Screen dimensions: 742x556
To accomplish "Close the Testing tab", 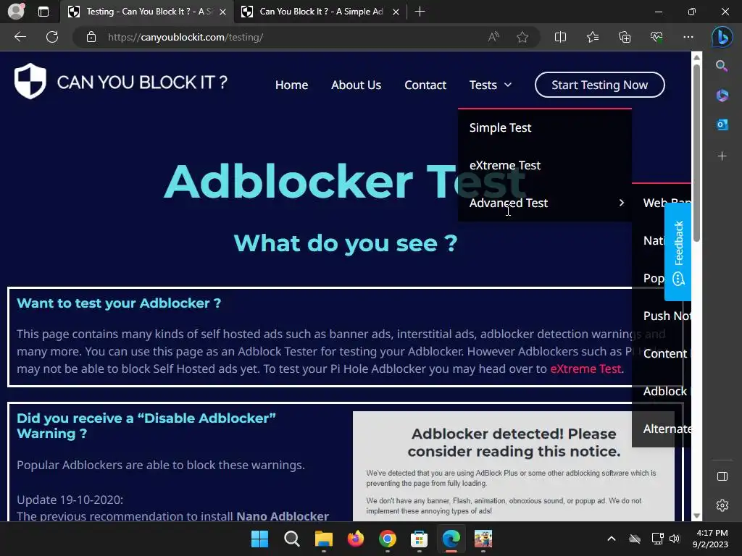I will coord(222,12).
